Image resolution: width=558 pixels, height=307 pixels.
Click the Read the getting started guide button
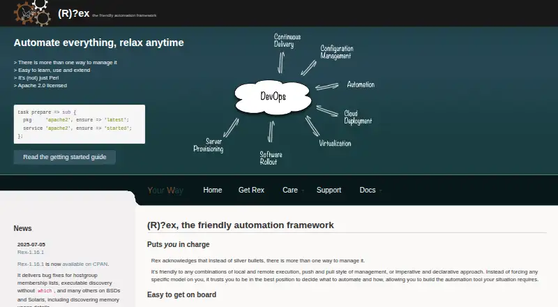click(64, 157)
